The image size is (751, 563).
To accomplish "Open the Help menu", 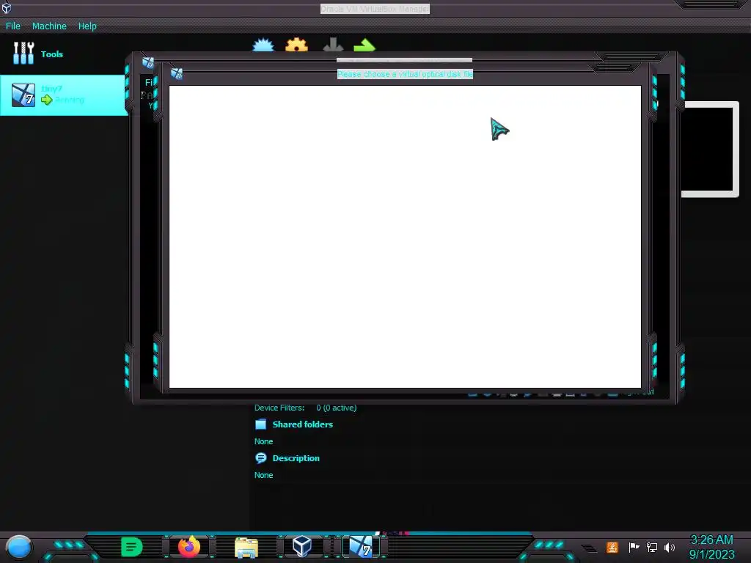I will tap(87, 26).
